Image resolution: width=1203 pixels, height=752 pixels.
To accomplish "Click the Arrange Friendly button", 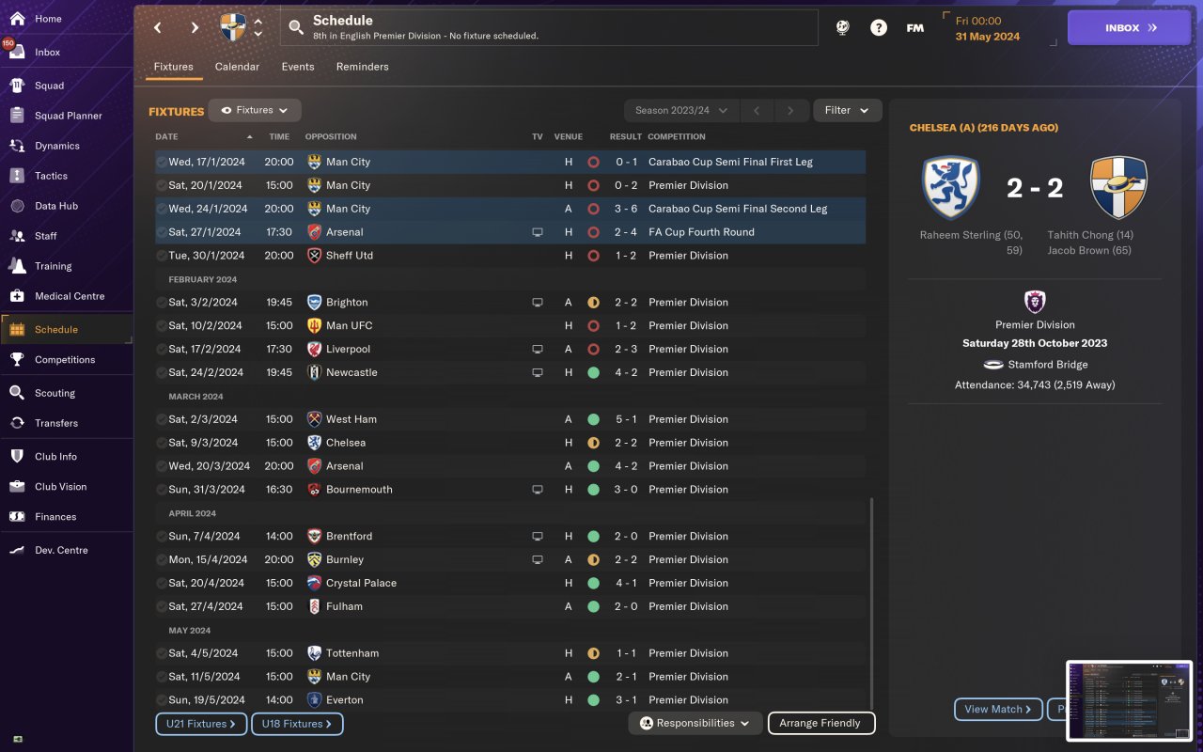I will point(821,723).
